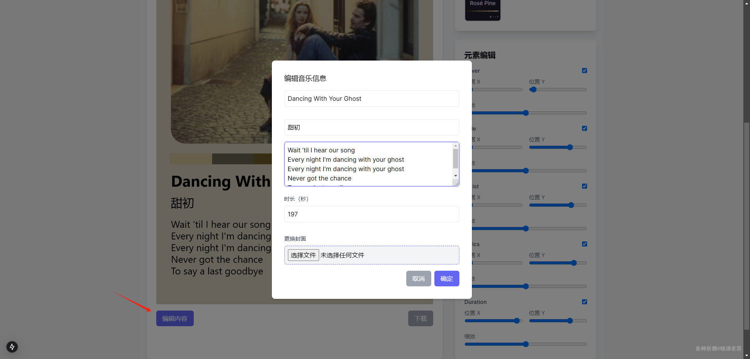Click 确定 to confirm the music info
The width and height of the screenshot is (750, 359).
point(446,279)
